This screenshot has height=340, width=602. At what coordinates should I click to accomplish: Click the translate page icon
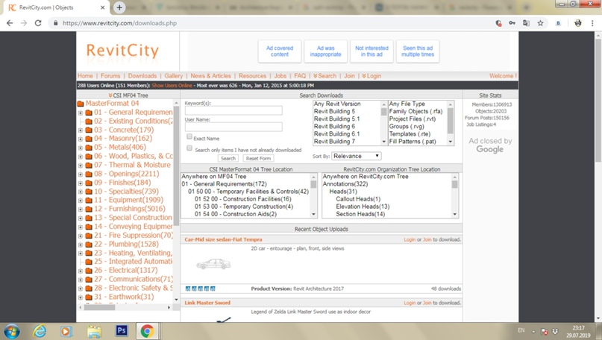(527, 23)
